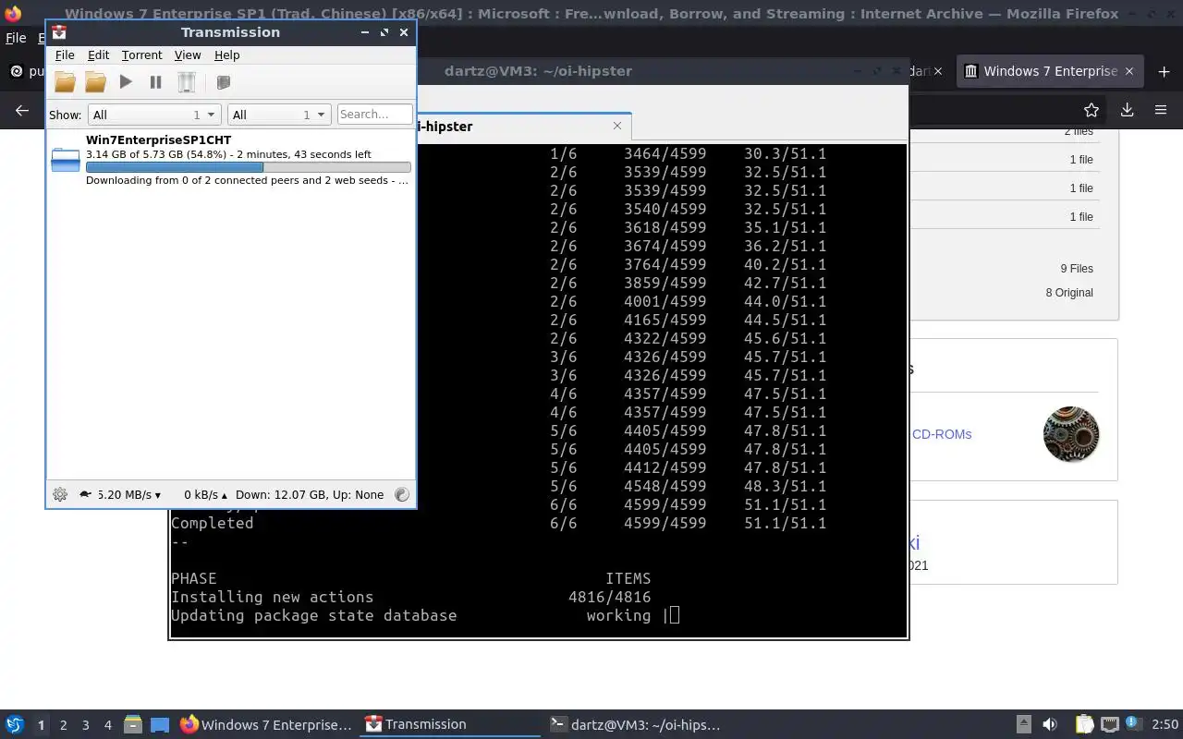Screen dimensions: 1183x739
Task: Toggle turtle alternative speed limits
Action: coord(86,494)
